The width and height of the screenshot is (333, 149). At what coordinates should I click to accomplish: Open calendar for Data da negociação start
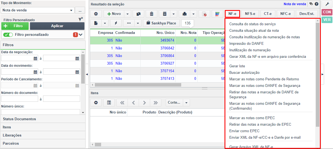coord(35,58)
